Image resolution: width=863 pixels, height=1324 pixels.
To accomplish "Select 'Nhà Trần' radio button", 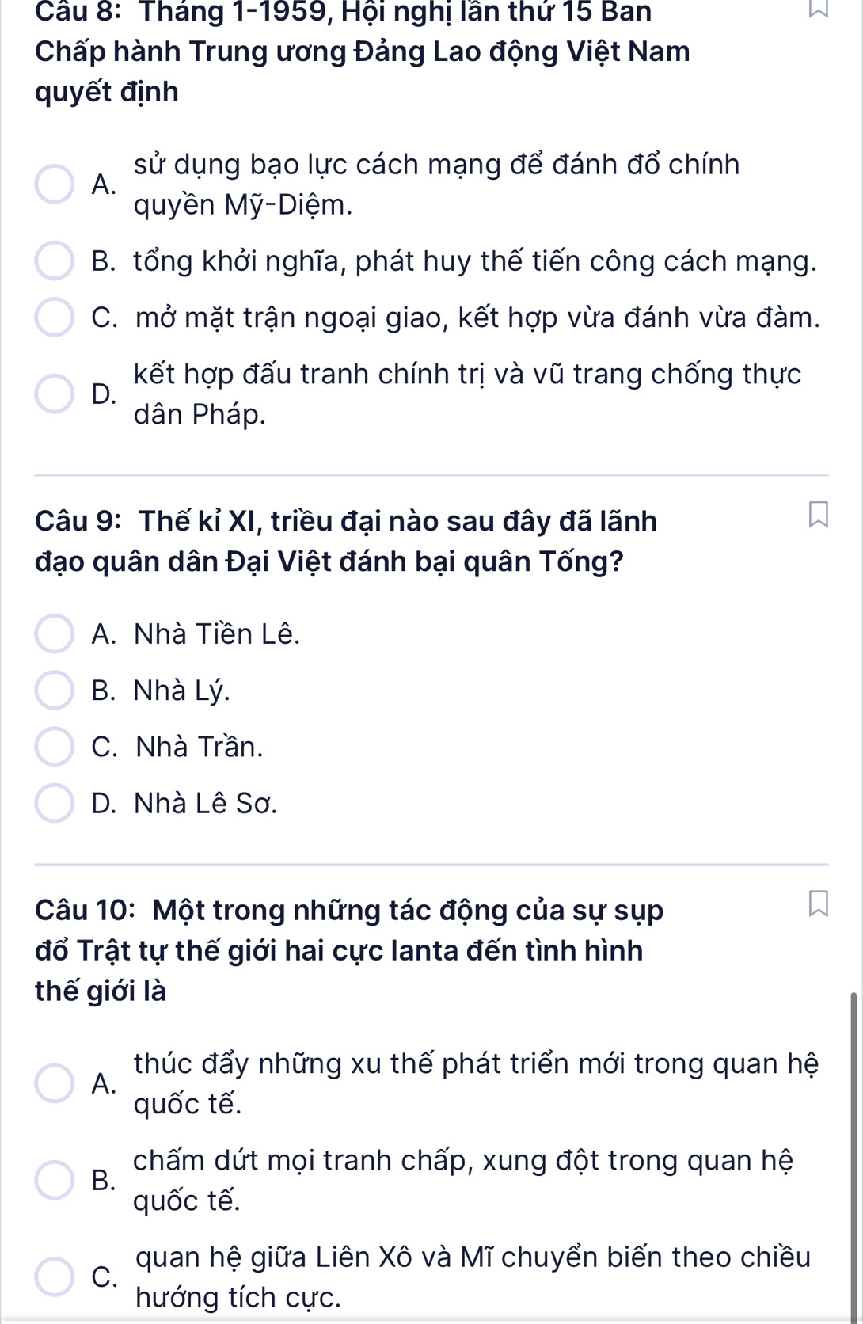I will pos(55,747).
